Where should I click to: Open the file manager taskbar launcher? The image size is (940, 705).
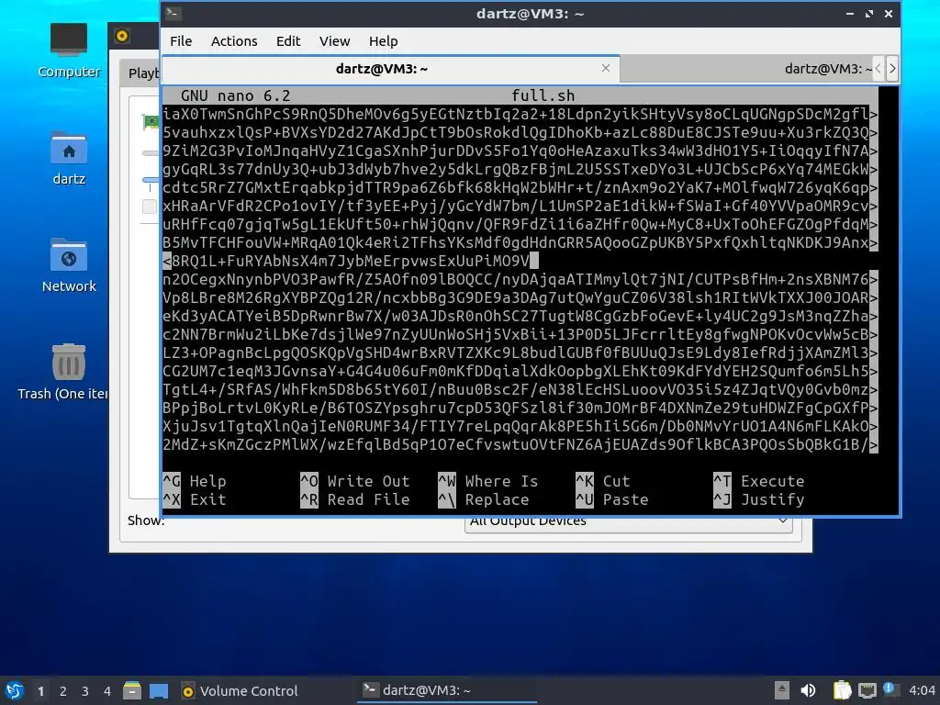coord(131,690)
